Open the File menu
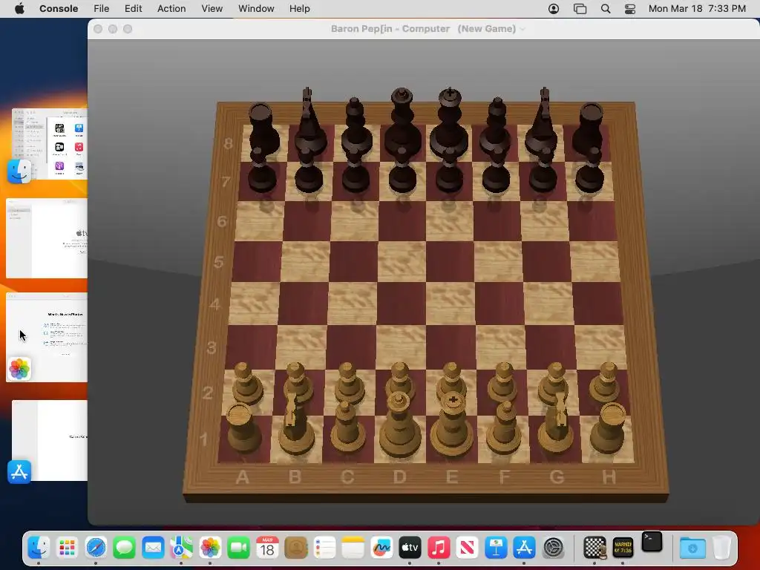 pos(101,9)
